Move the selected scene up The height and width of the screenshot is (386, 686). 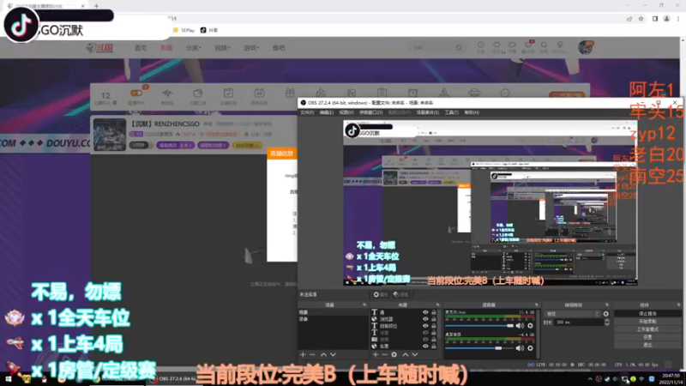(323, 354)
